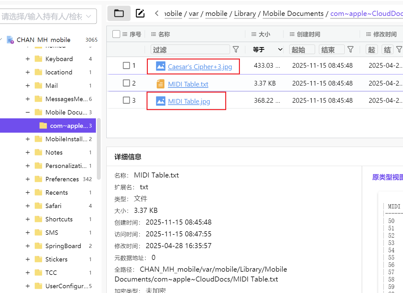Click the creation time filter funnel icon
This screenshot has width=403, height=293.
pos(350,49)
